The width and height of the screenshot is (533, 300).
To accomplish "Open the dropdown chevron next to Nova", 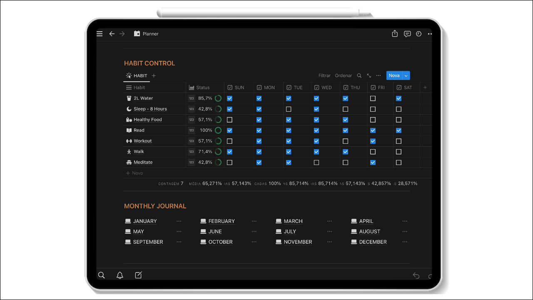I will point(406,75).
